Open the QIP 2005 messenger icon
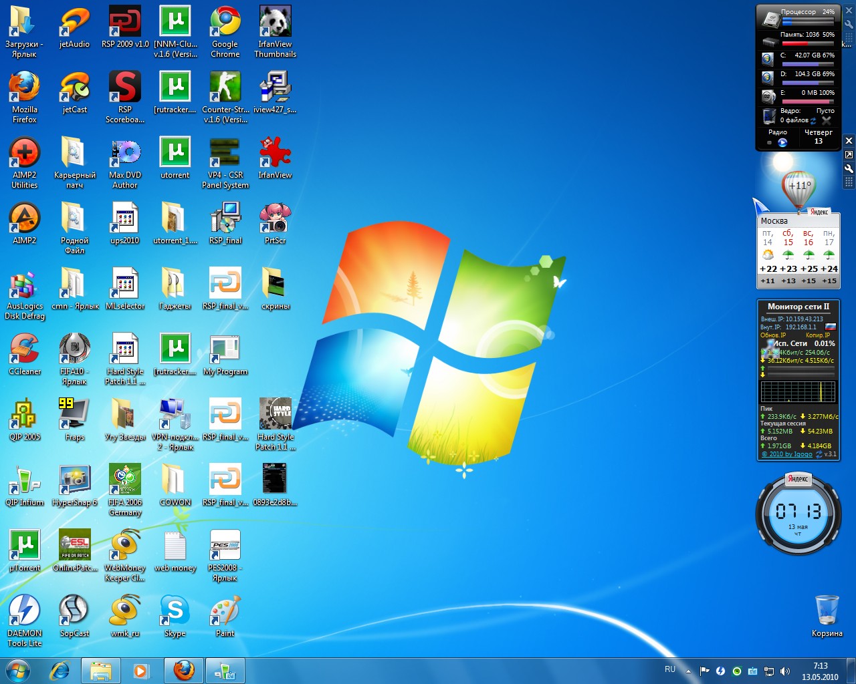This screenshot has width=856, height=684. (25, 419)
